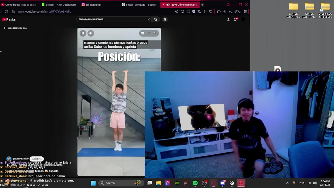Change ENG input language
This screenshot has width=334, height=188.
(x=302, y=183)
